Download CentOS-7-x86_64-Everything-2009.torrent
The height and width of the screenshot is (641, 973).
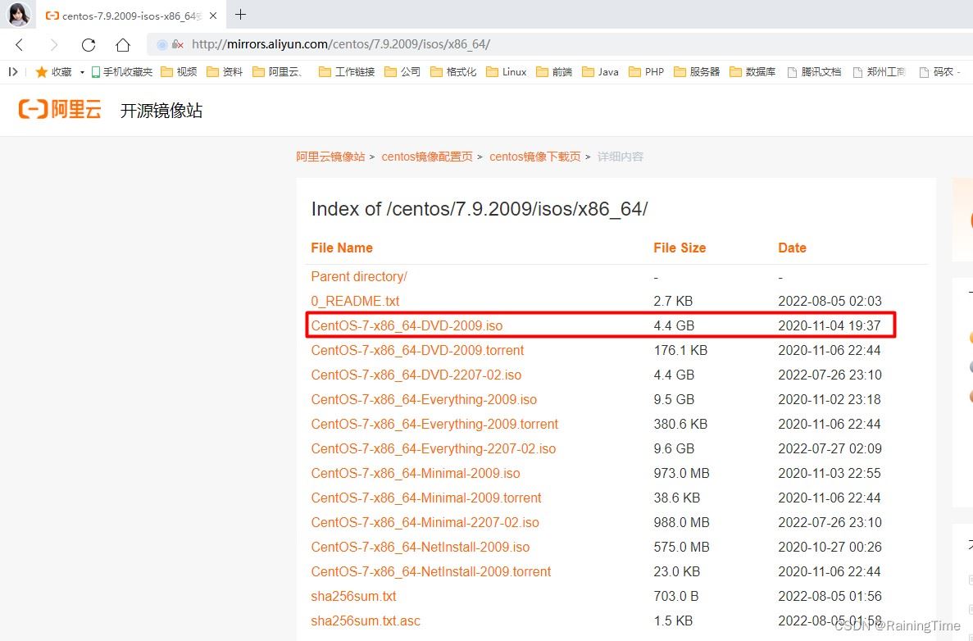pyautogui.click(x=434, y=424)
